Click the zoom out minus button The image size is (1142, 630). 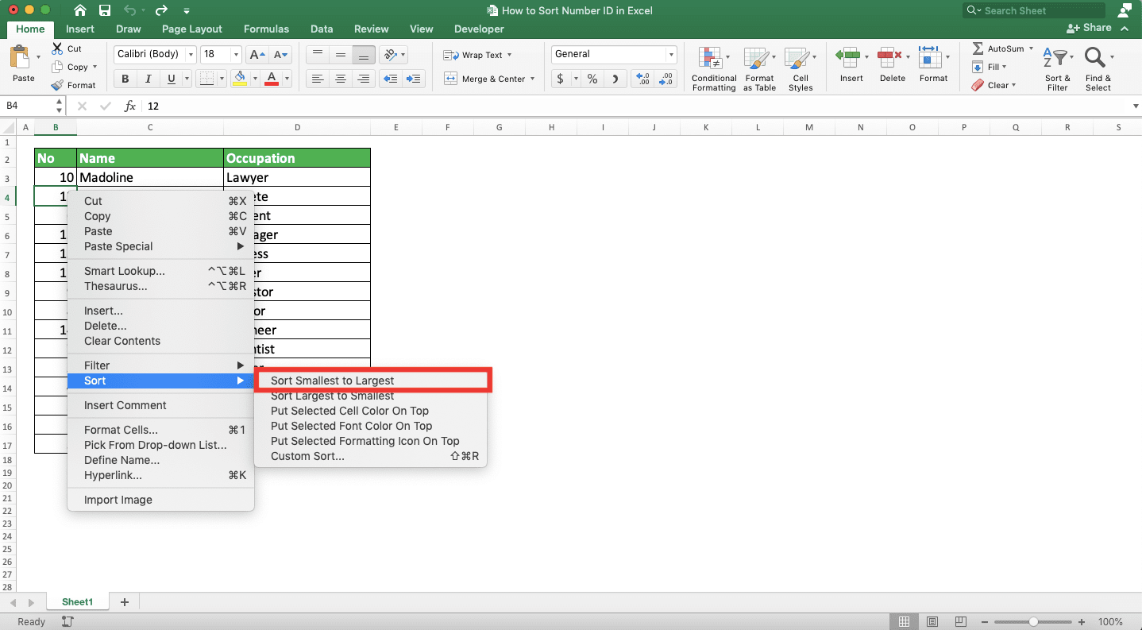(x=985, y=622)
